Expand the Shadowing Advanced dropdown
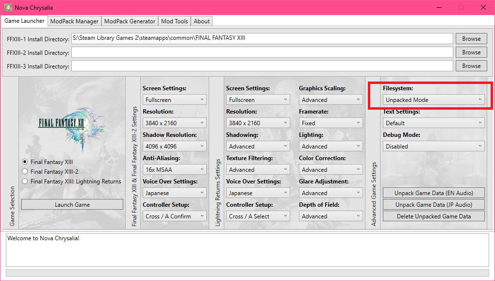The image size is (495, 281). 258,147
